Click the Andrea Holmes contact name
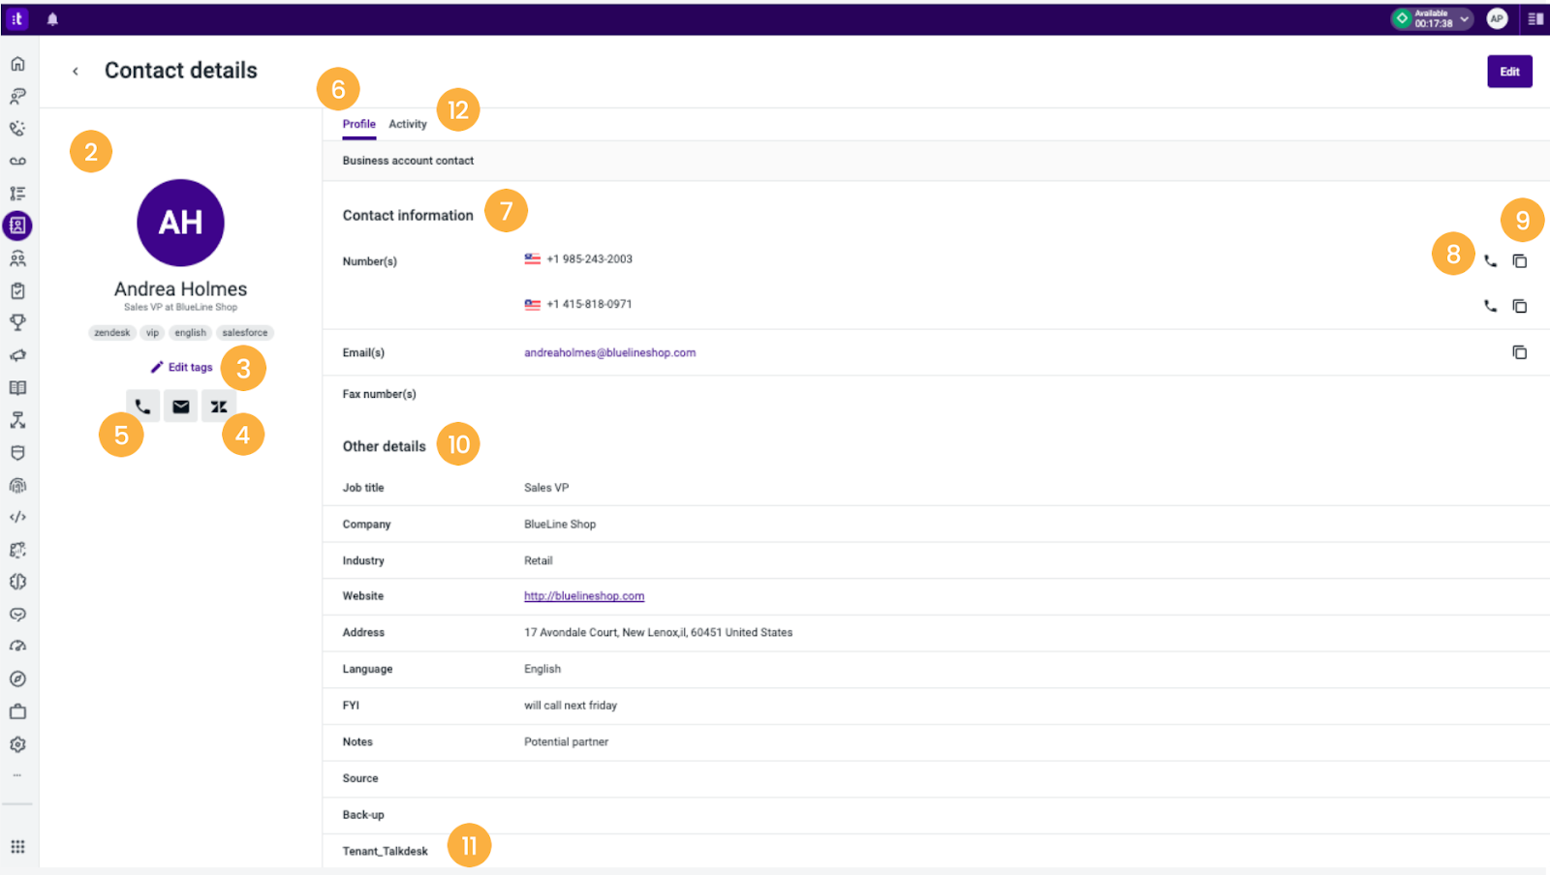Viewport: 1550px width, 875px height. coord(181,289)
